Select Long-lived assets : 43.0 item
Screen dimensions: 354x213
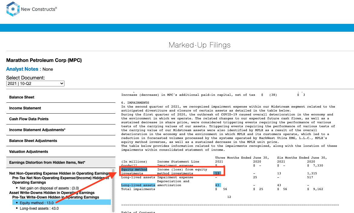pyautogui.click(x=39, y=208)
